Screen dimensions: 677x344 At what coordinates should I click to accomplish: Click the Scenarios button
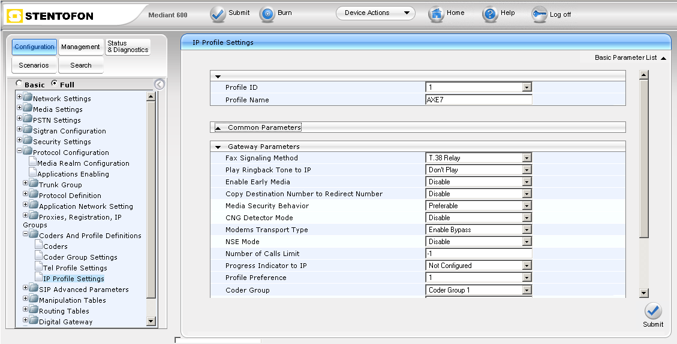coord(34,65)
